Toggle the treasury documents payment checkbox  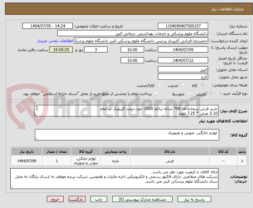coord(156,94)
